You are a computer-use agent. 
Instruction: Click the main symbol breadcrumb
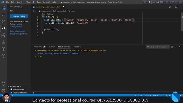[x=73, y=11]
